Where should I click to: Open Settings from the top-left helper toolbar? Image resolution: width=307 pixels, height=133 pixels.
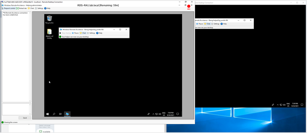(39, 8)
